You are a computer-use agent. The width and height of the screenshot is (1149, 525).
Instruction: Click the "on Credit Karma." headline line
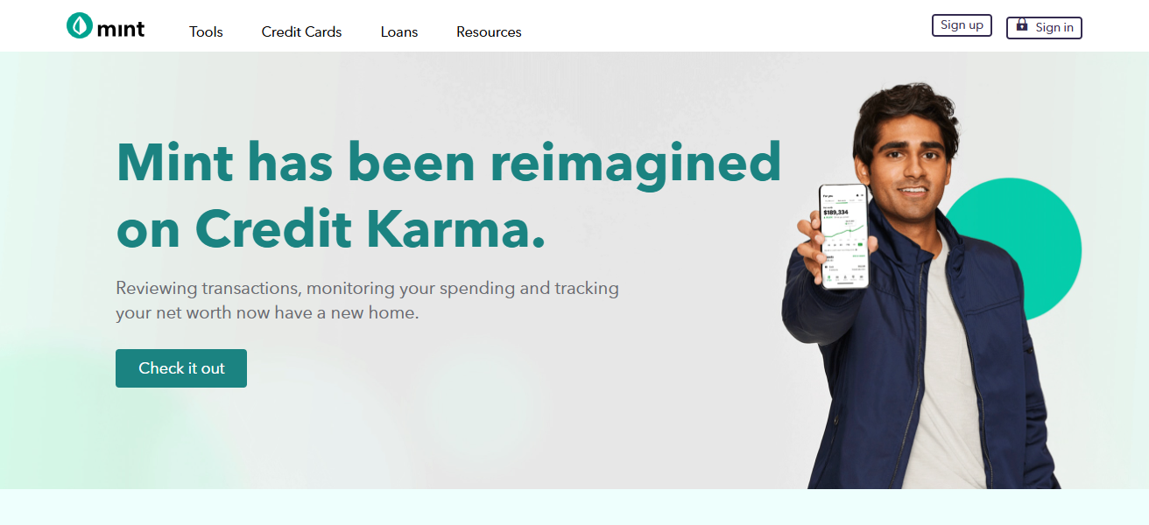[331, 227]
